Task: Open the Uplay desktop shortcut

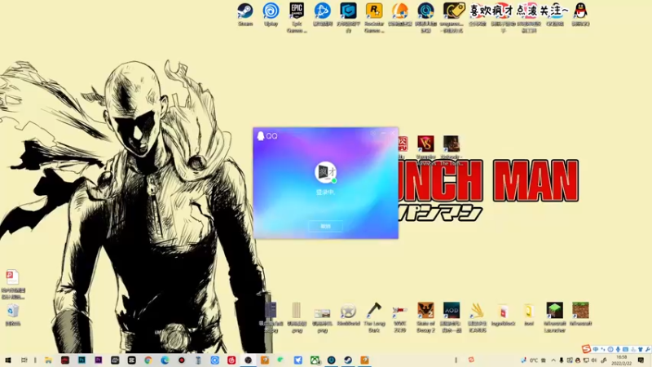Action: [271, 14]
